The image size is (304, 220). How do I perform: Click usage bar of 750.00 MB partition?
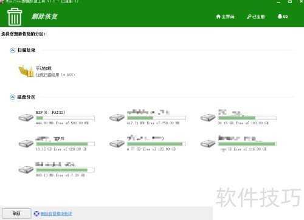pyautogui.click(x=156, y=118)
